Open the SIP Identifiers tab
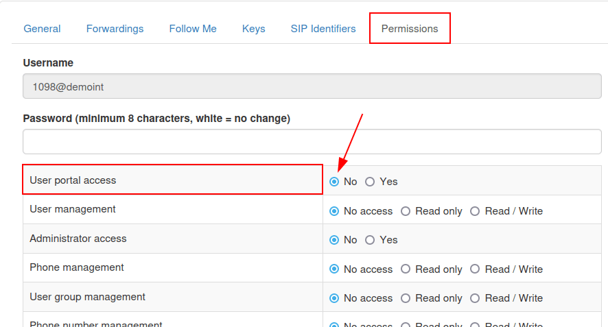The width and height of the screenshot is (608, 327). (323, 29)
